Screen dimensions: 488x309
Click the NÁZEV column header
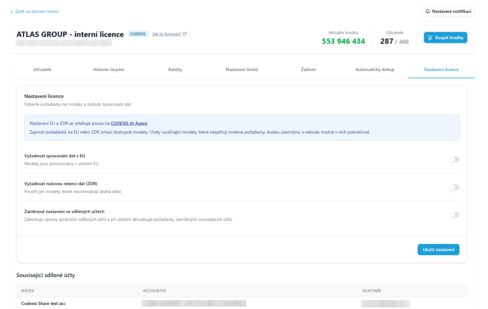28,291
